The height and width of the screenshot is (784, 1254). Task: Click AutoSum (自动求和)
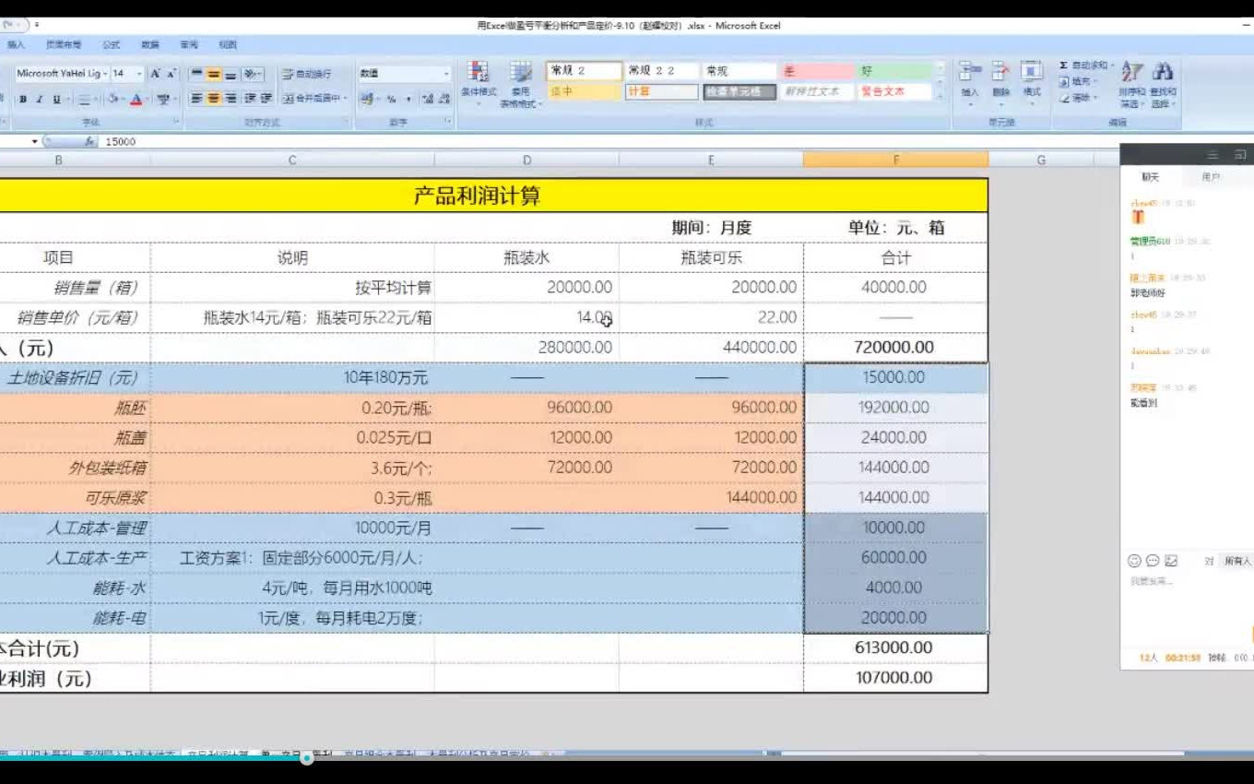tap(1084, 65)
